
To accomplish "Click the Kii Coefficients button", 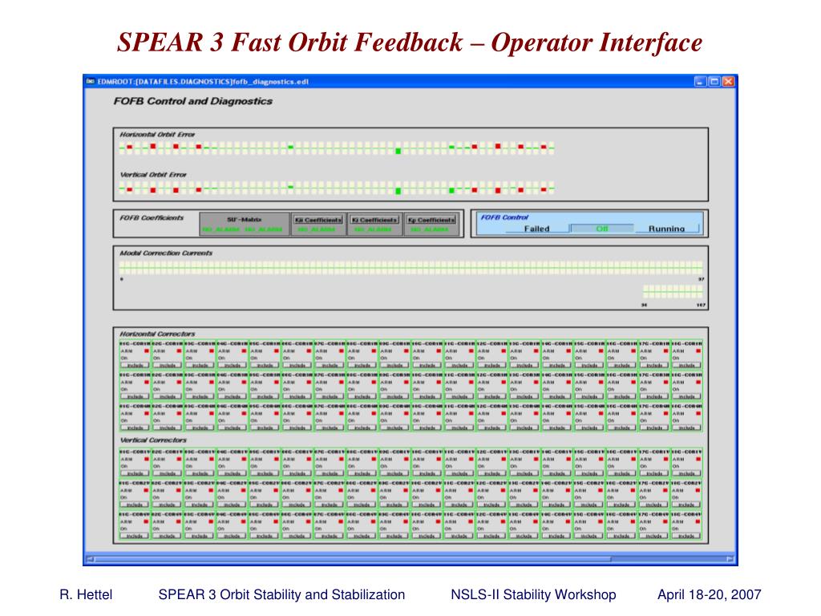I will pyautogui.click(x=317, y=220).
